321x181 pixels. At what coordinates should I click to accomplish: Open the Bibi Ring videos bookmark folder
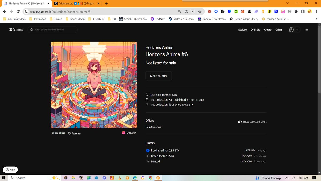tap(14, 19)
